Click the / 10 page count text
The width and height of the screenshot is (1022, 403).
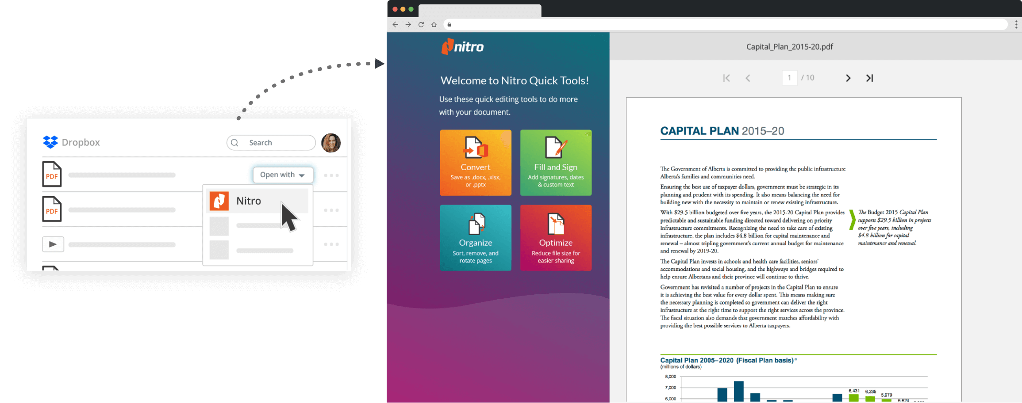[808, 78]
